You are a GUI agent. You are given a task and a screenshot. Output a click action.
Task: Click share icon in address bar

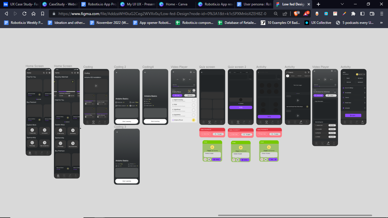click(x=285, y=14)
